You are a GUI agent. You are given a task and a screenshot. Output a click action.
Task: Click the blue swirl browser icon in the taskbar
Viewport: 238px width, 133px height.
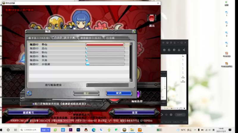click(x=101, y=130)
